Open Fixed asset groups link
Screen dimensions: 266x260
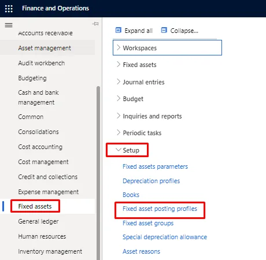click(x=148, y=223)
